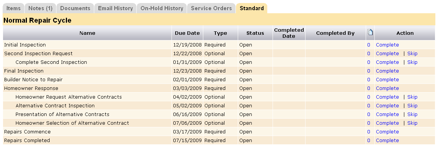Open document count for Homeowner Response

369,88
